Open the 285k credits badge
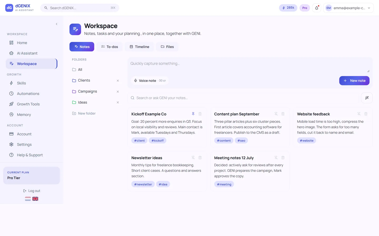Screen dimensions: 379x236 tap(288, 8)
